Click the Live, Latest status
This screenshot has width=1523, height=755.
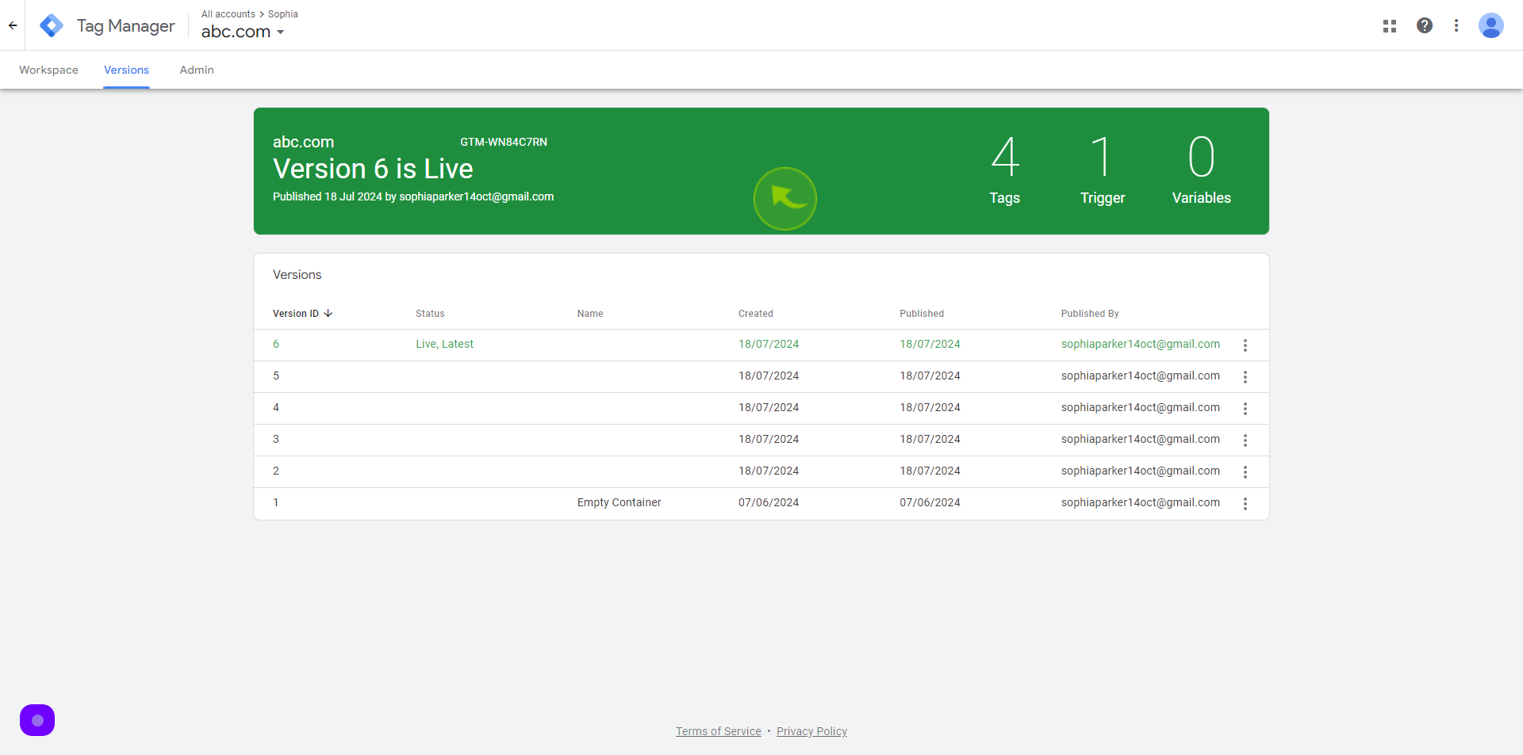pyautogui.click(x=444, y=344)
